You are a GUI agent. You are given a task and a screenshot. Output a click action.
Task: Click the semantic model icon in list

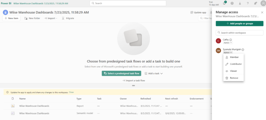pyautogui.click(x=13, y=113)
